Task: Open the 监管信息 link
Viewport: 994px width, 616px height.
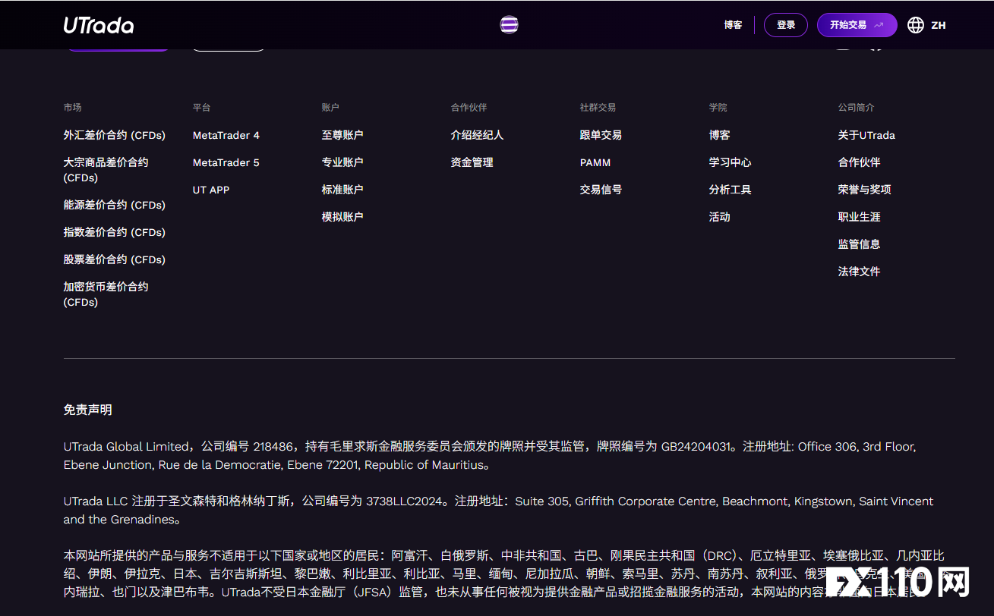Action: click(x=860, y=244)
